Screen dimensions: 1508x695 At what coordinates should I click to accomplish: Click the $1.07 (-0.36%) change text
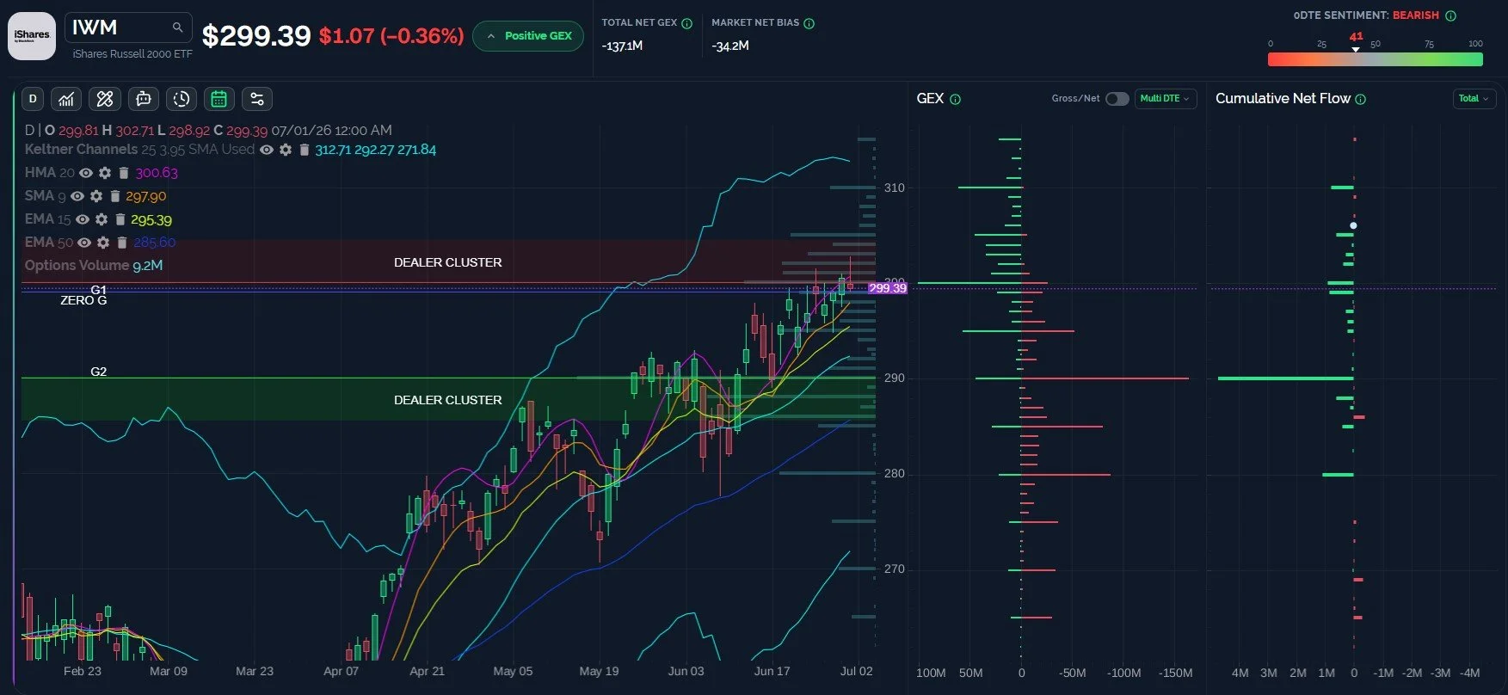(x=391, y=36)
